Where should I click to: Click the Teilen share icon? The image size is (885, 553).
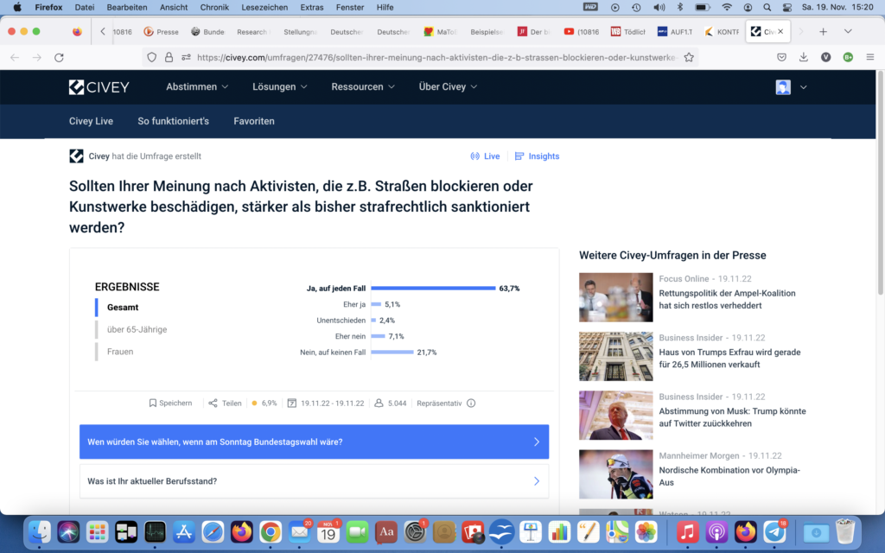coord(213,403)
